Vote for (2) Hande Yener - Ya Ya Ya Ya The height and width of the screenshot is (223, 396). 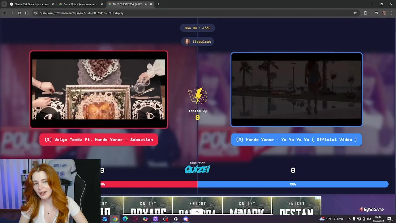pos(296,140)
